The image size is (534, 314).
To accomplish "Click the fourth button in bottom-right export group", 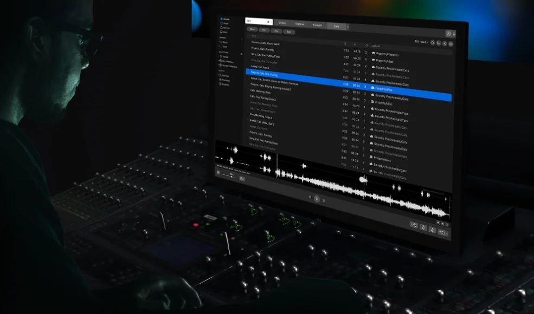I will [442, 233].
